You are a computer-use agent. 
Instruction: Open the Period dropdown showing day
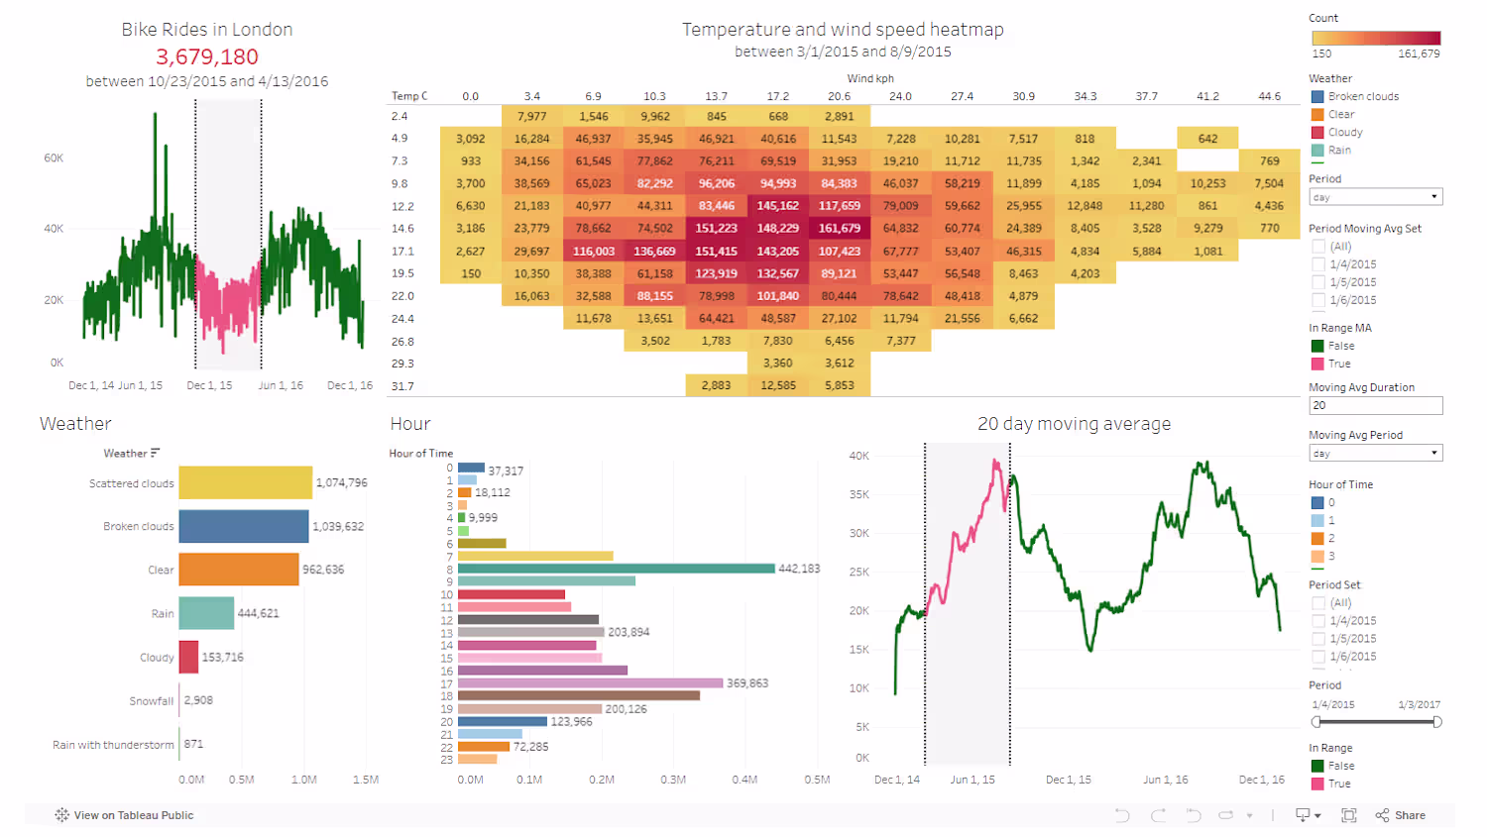click(x=1376, y=197)
